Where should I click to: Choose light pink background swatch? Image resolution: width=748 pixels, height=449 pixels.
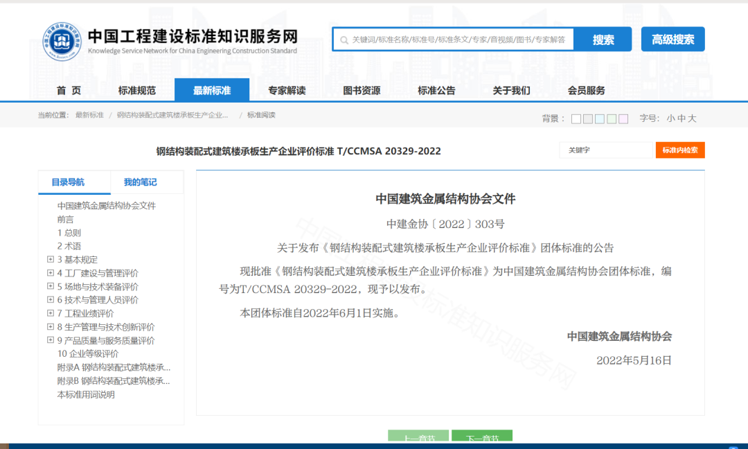pyautogui.click(x=623, y=118)
